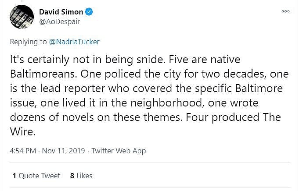
Task: Click the David Simon display name
Action: coord(62,11)
